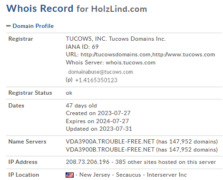Click the Created on 2023-07-27 date
The width and height of the screenshot is (223, 180).
click(x=98, y=113)
